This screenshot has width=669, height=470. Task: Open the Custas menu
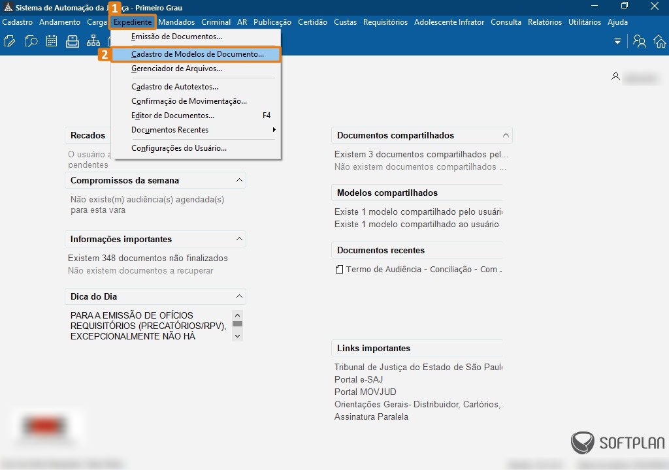345,22
